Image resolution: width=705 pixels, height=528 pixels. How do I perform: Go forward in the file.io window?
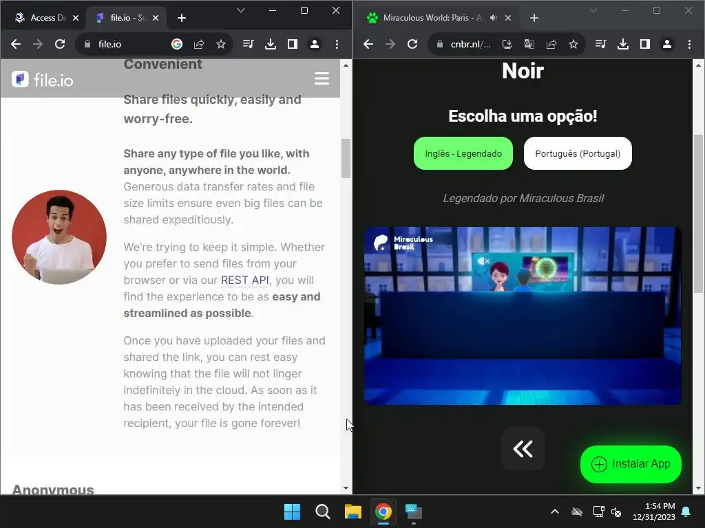click(38, 44)
